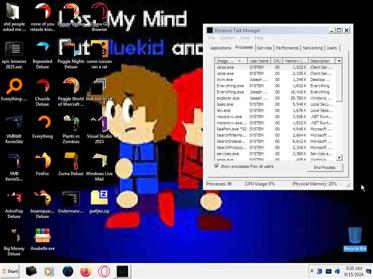
Task: Select the Insaniquarium Deluxe desktop icon
Action: tap(43, 205)
